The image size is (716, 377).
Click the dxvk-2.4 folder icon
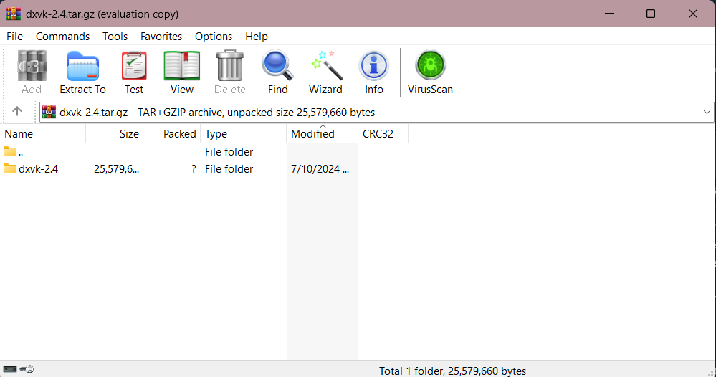[9, 168]
